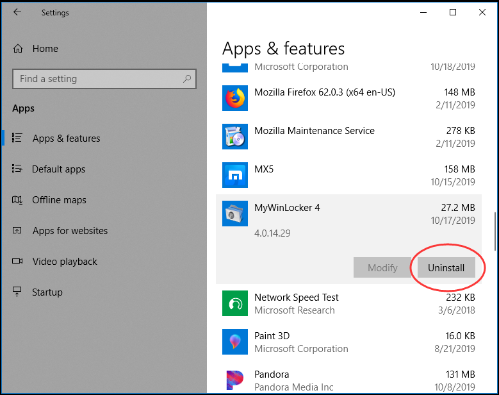Click the search magnifier icon
Viewport: 499px width, 395px height.
point(187,78)
